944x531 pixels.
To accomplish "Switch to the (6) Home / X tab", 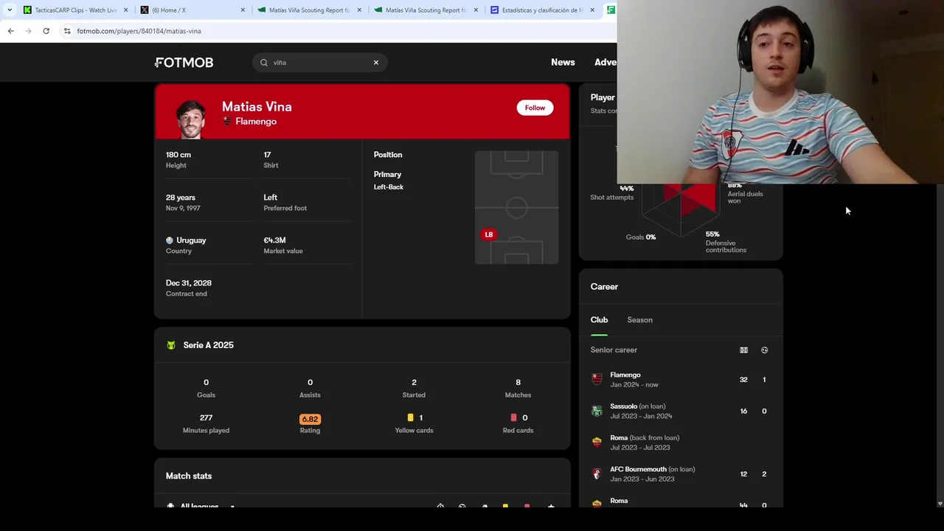I will (x=192, y=10).
